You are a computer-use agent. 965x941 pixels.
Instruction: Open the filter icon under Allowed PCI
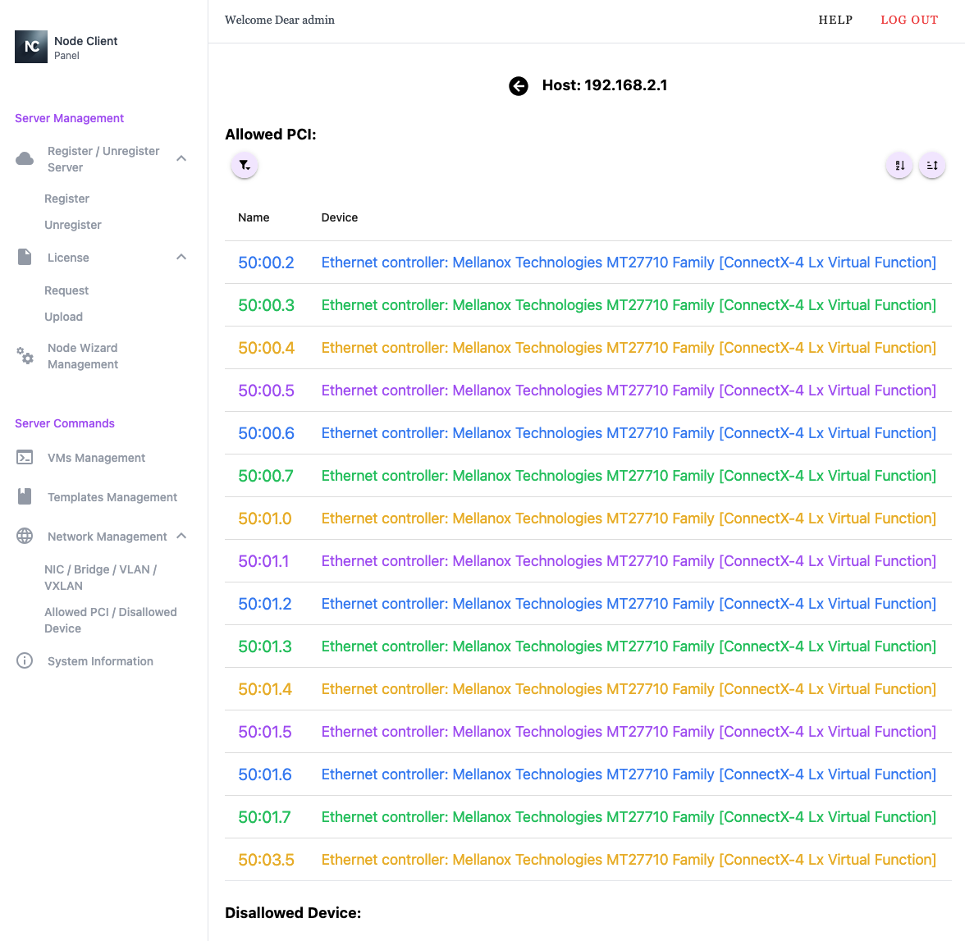coord(245,166)
